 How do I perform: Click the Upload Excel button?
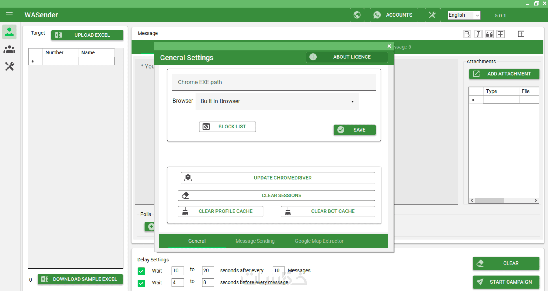point(87,35)
